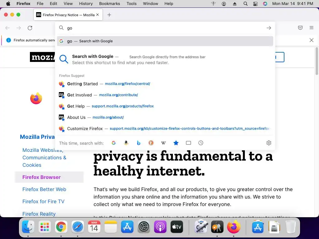Screen dimensions: 319x239
Task: Open Siri from the menu bar
Action: point(265,3)
